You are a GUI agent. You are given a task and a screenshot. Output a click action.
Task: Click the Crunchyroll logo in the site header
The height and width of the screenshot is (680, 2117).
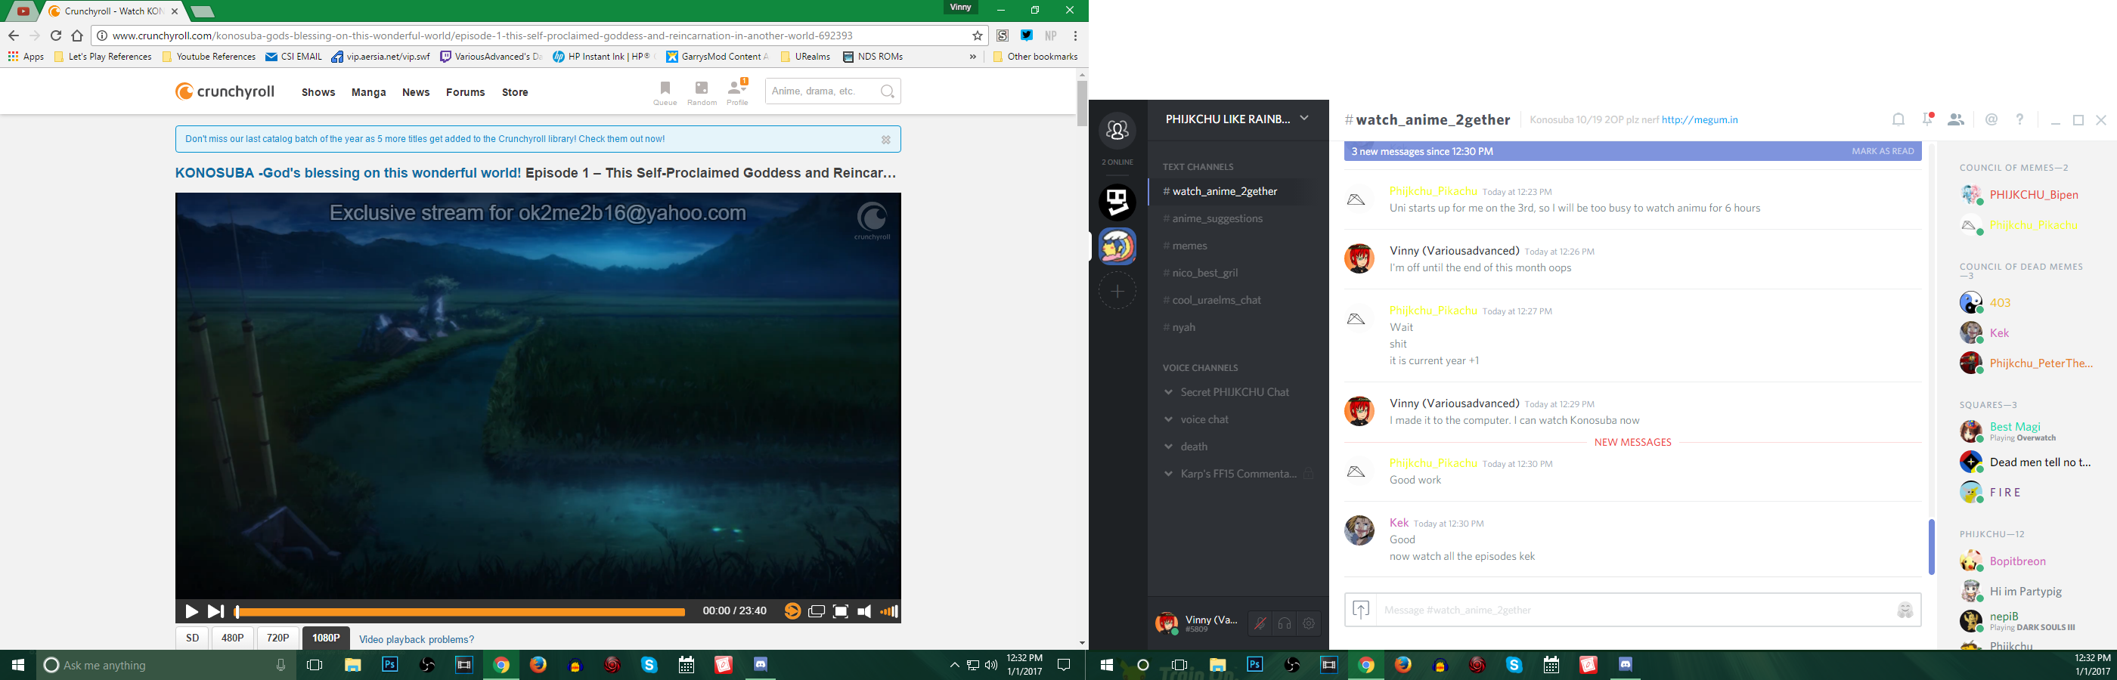pyautogui.click(x=225, y=91)
